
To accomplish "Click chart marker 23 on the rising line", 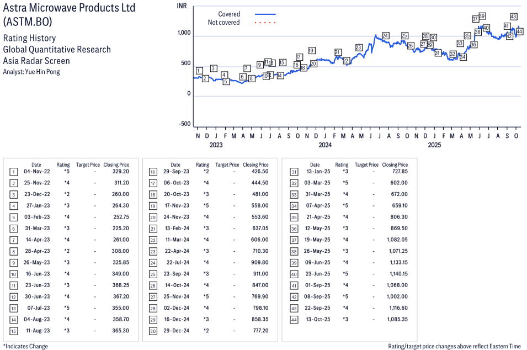I will (359, 47).
